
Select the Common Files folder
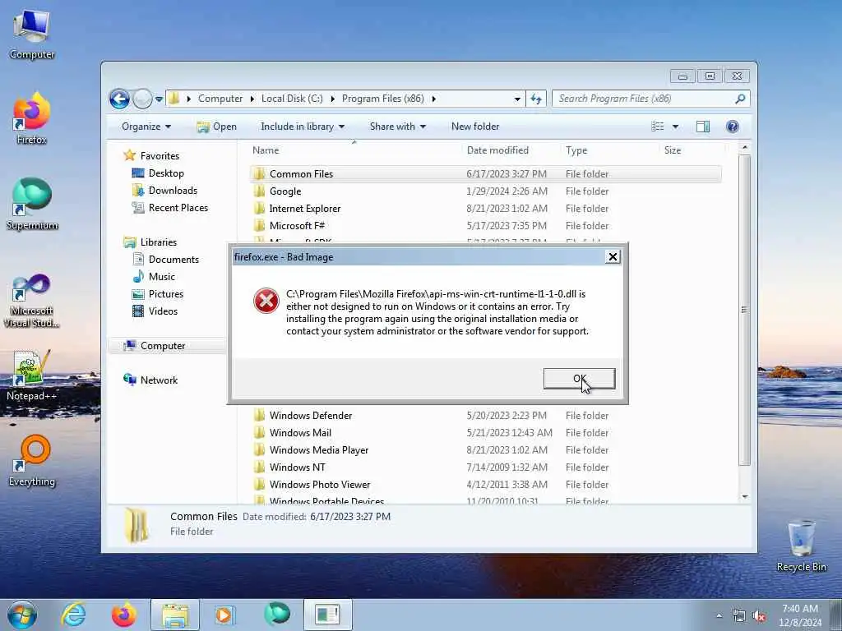point(485,174)
